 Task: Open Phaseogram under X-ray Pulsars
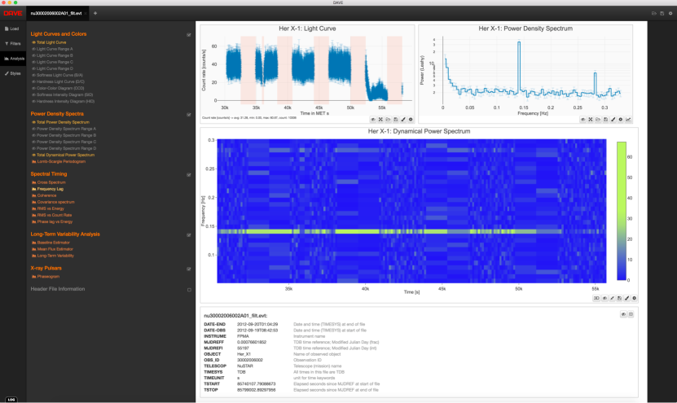[x=46, y=277]
